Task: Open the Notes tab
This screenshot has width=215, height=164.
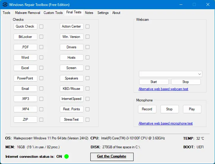Action: tap(89, 13)
